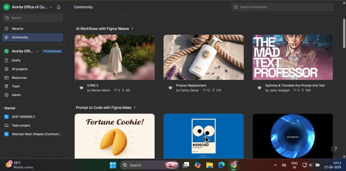Click chevron next to AI Workflows heading

132,29
